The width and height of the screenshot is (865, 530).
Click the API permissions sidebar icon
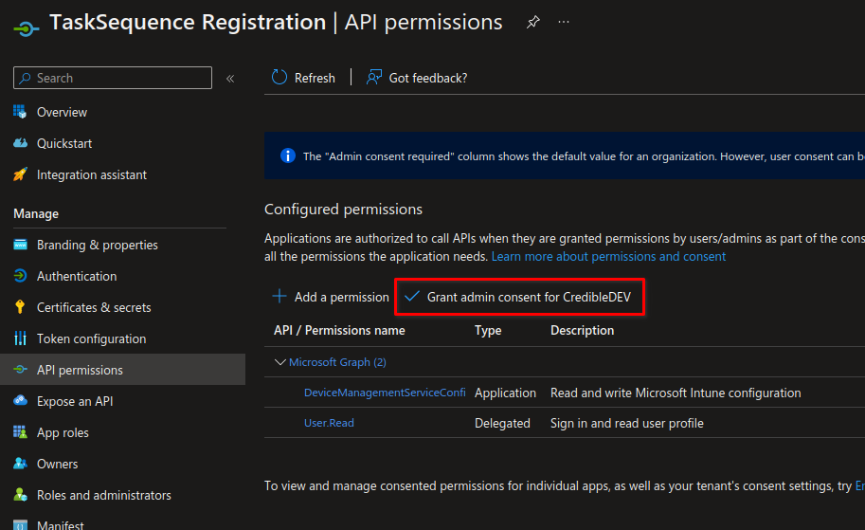click(x=21, y=370)
